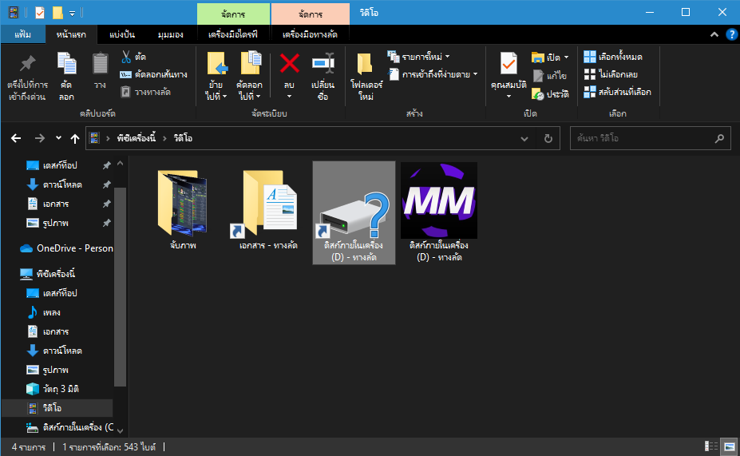Click the Back arrow button

[x=16, y=138]
